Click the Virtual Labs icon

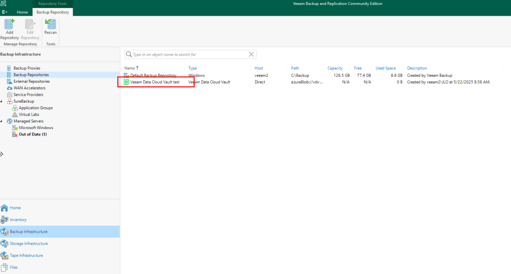pyautogui.click(x=14, y=115)
